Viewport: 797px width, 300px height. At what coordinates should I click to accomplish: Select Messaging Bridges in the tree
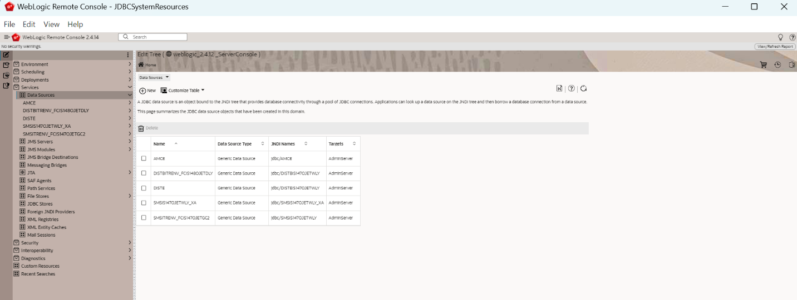tap(47, 165)
